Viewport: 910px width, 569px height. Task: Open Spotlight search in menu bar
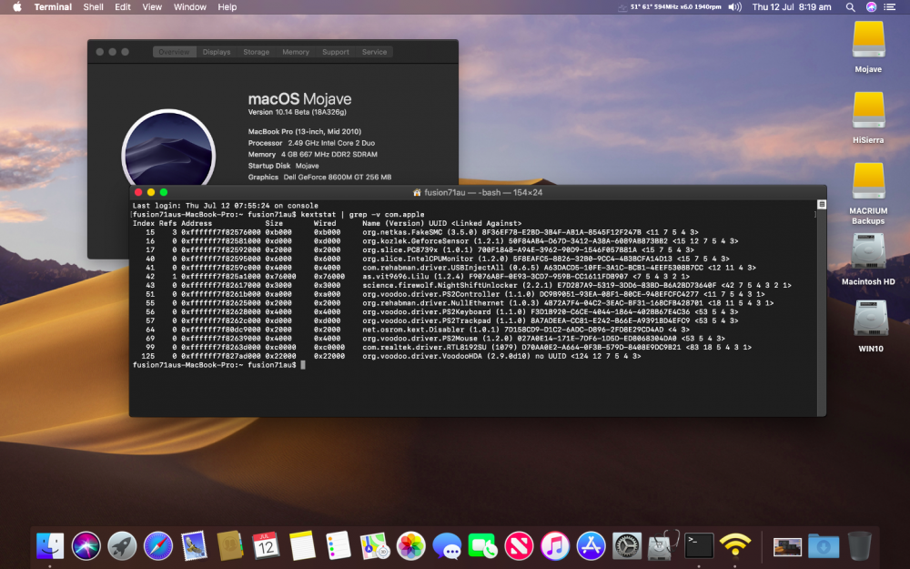850,7
